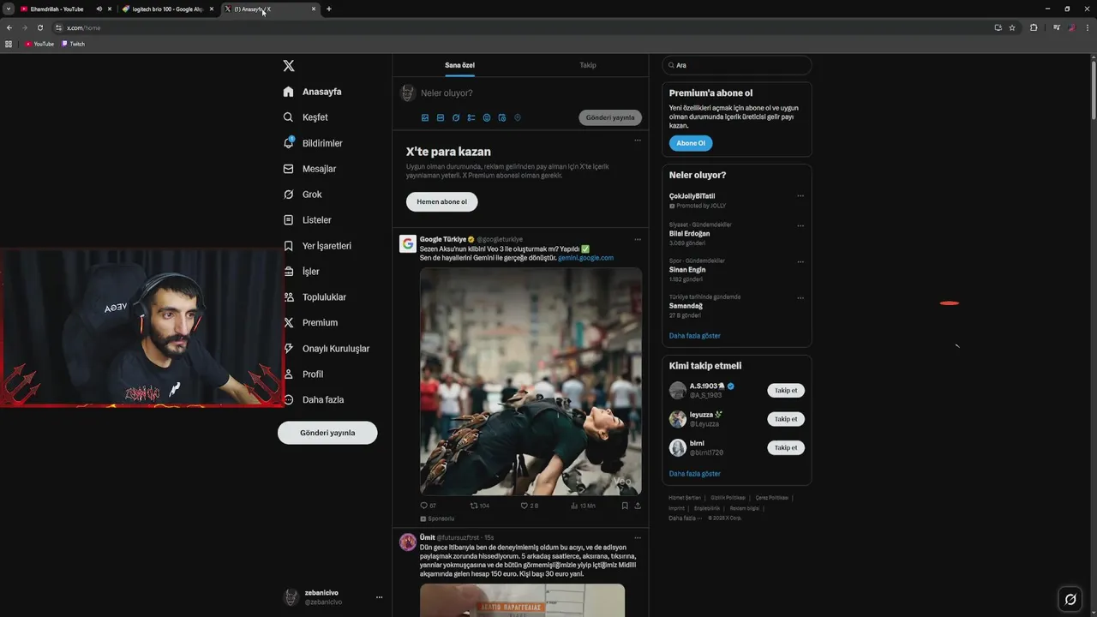1097x617 pixels.
Task: Click the location tag icon
Action: (518, 117)
